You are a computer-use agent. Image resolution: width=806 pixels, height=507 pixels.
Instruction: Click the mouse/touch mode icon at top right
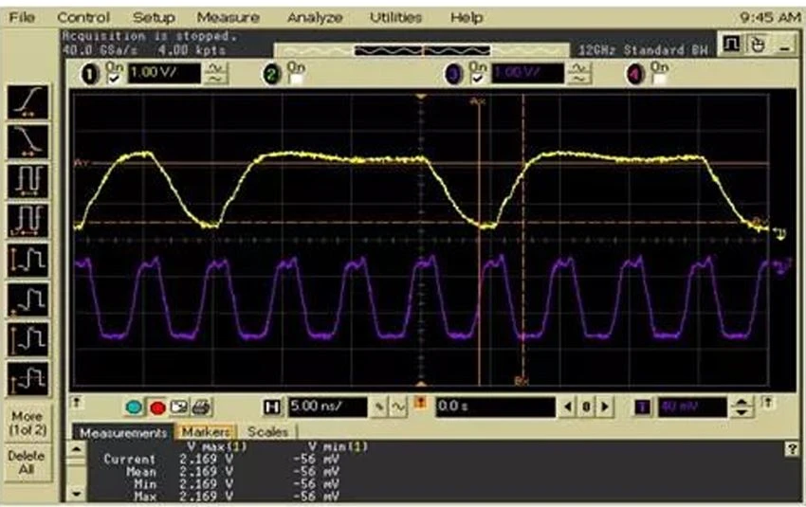point(757,45)
